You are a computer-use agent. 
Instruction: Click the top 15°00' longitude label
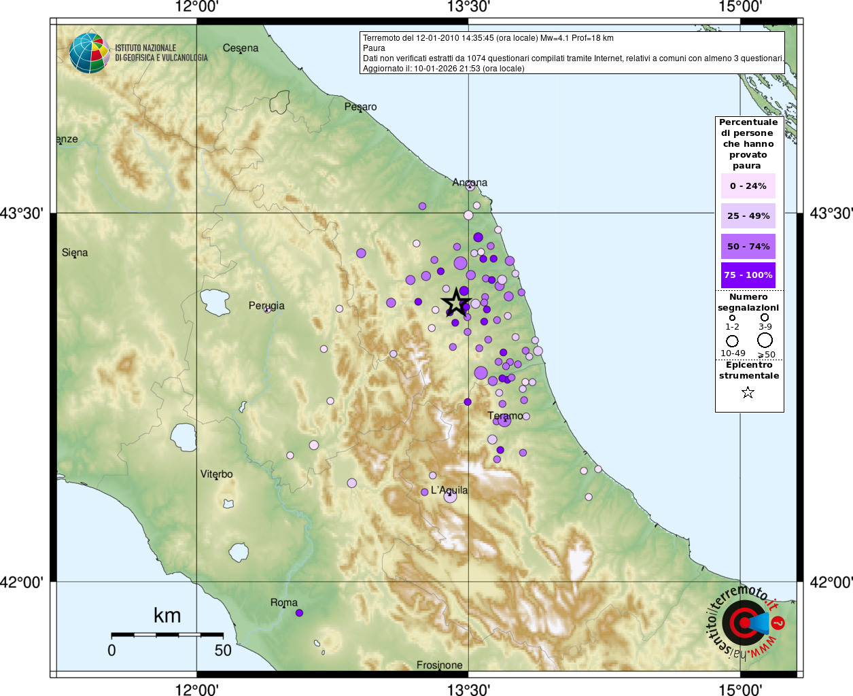point(740,7)
